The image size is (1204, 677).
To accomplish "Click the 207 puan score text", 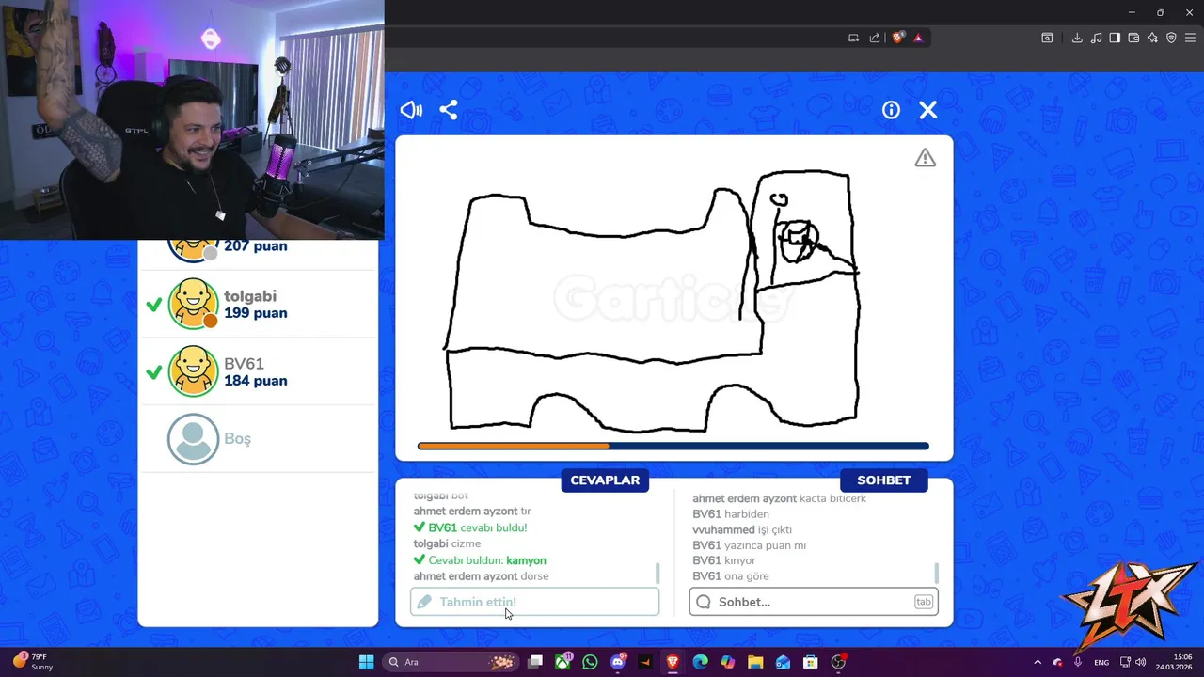I will pos(256,246).
